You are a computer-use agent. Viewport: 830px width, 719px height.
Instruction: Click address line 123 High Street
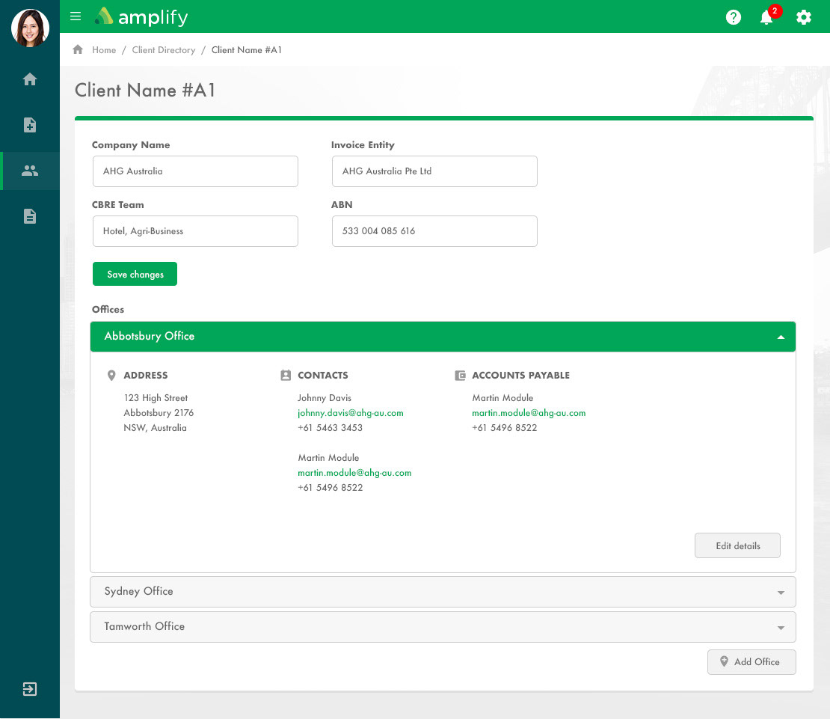156,397
